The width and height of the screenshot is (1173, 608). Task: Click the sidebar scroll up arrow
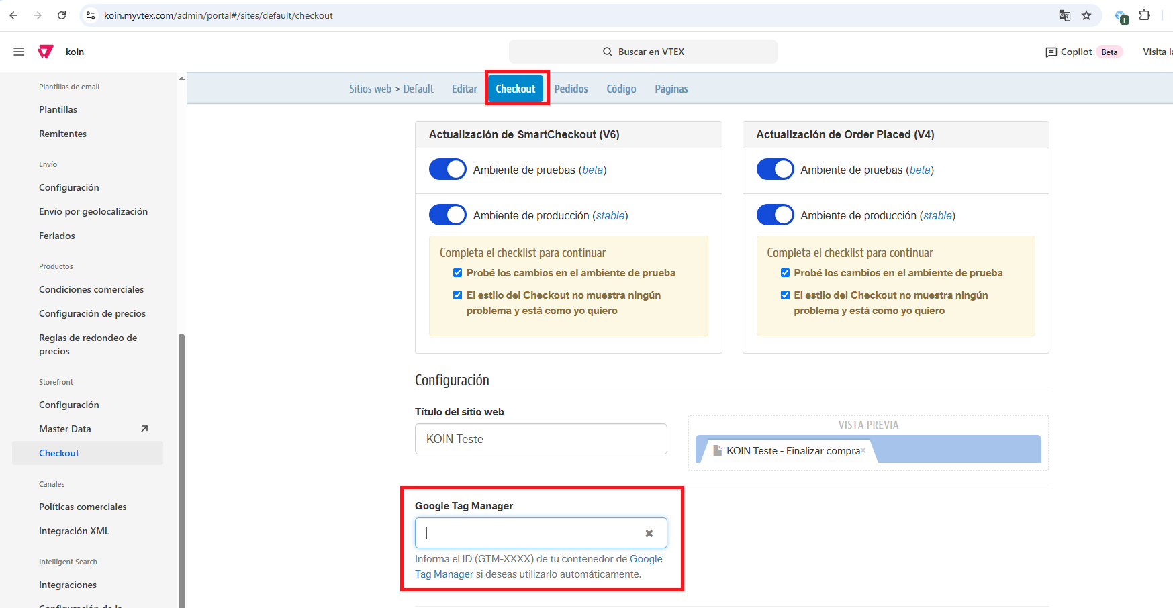coord(181,79)
